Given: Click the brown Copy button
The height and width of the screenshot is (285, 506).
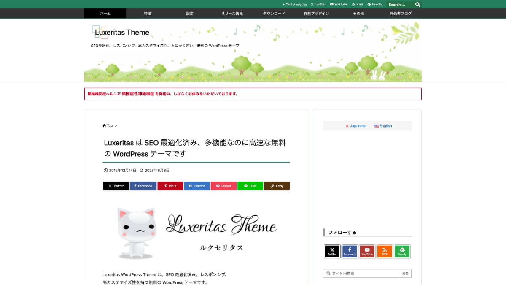Looking at the screenshot, I should [x=277, y=186].
